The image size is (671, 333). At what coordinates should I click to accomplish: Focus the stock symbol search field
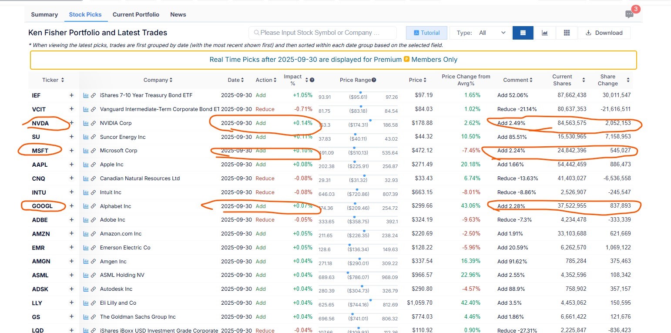[x=322, y=33]
